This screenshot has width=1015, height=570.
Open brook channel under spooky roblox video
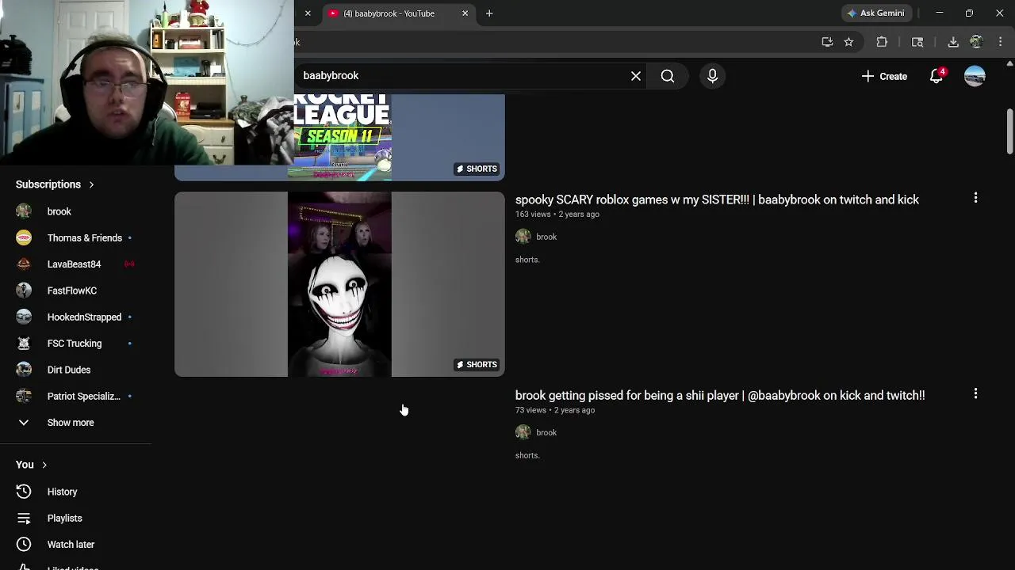[x=546, y=237]
